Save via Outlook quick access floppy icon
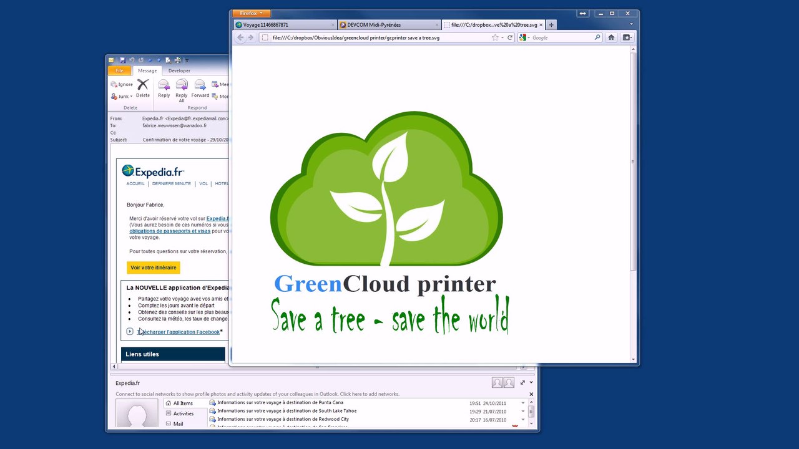 tap(122, 60)
